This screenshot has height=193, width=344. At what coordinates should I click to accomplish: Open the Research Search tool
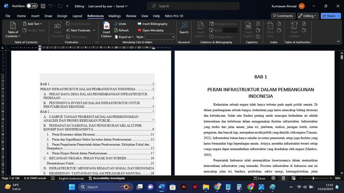click(184, 28)
